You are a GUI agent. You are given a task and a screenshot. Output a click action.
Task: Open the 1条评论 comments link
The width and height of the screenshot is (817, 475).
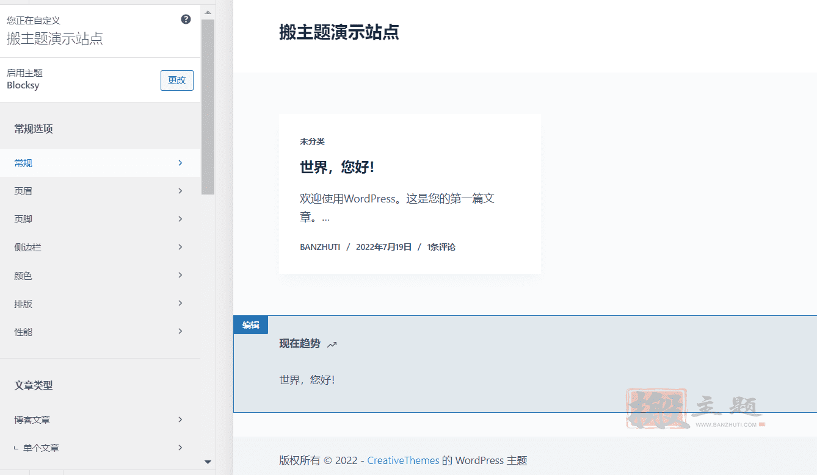click(441, 247)
